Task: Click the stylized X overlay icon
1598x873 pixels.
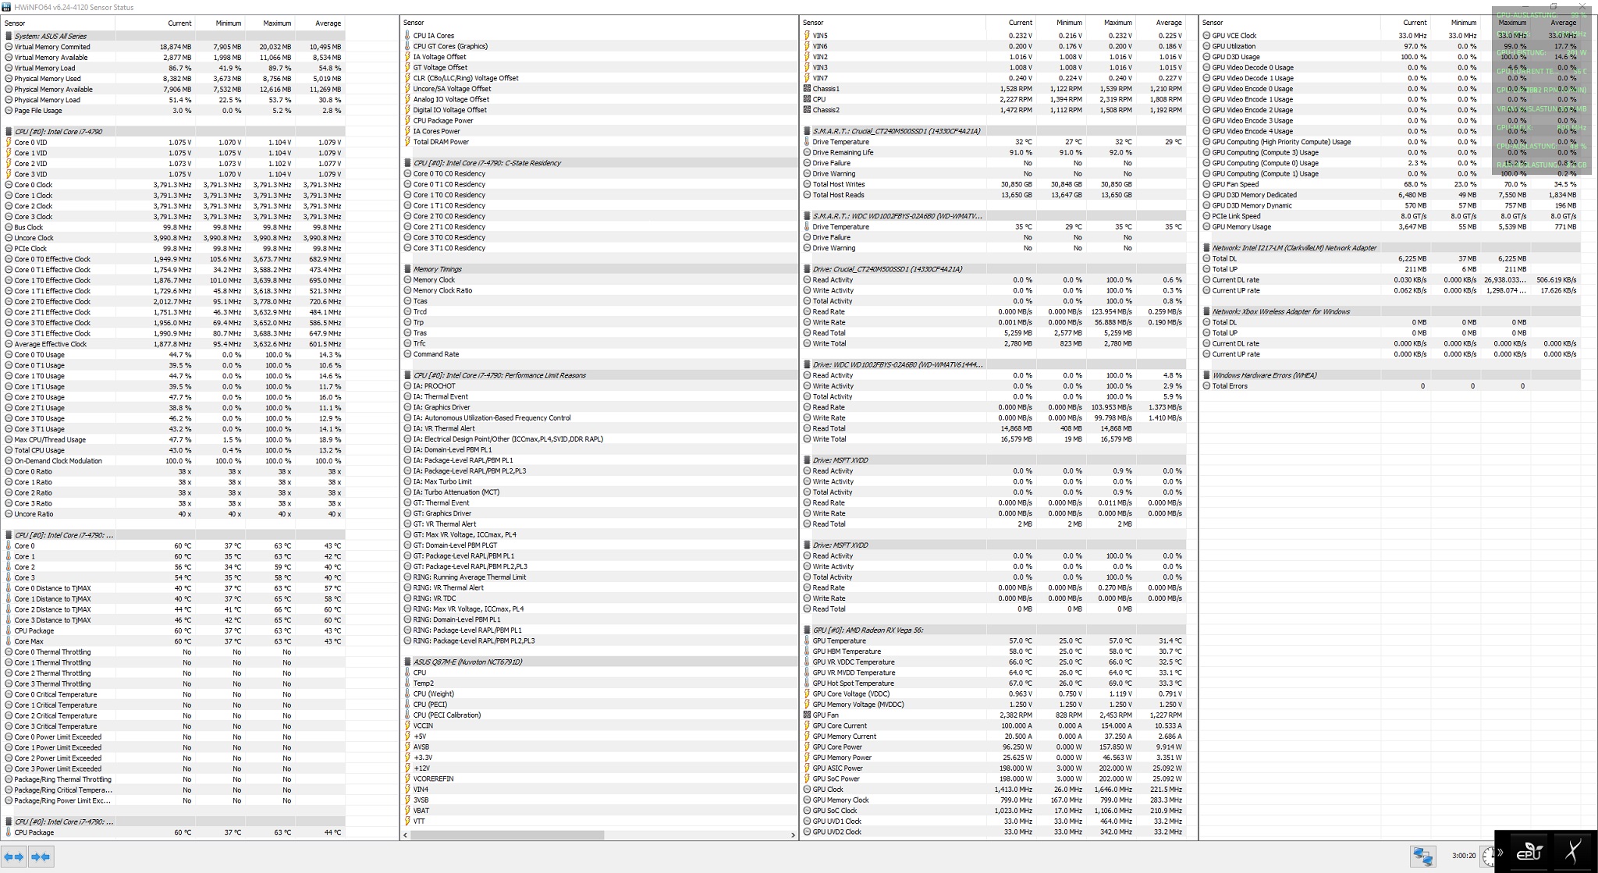Action: 1573,852
